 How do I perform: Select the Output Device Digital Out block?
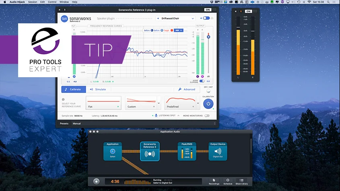(218, 151)
